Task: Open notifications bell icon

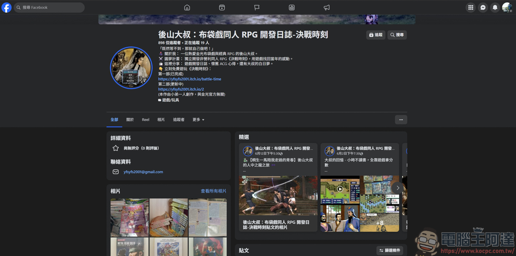Action: (x=495, y=7)
